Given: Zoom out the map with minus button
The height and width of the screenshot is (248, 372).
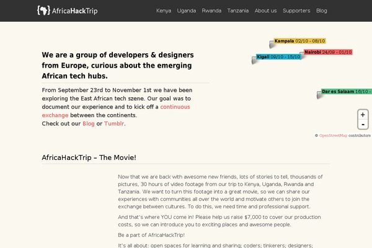Looking at the screenshot, I should (363, 125).
